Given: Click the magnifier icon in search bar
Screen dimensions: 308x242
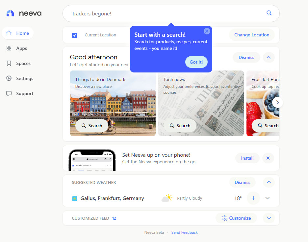Looking at the screenshot, I should click(269, 13).
